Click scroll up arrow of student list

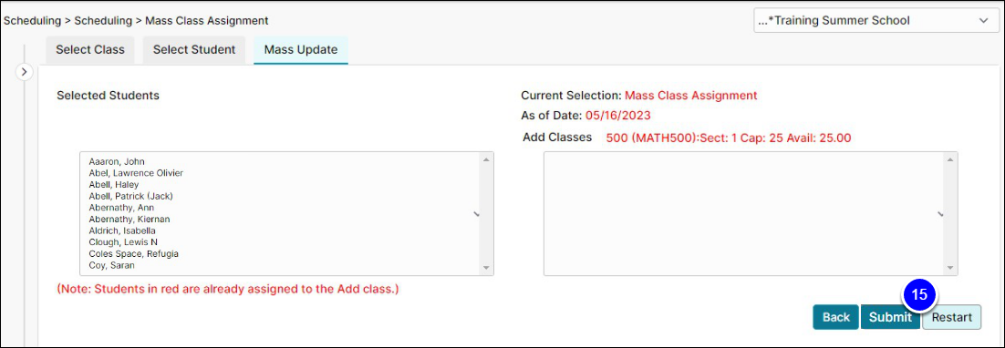pos(485,159)
